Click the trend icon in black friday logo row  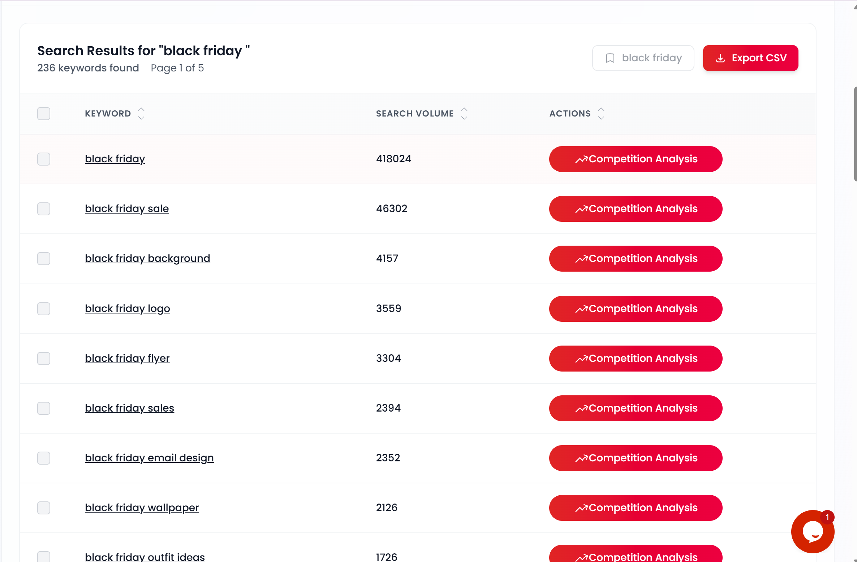(x=581, y=309)
